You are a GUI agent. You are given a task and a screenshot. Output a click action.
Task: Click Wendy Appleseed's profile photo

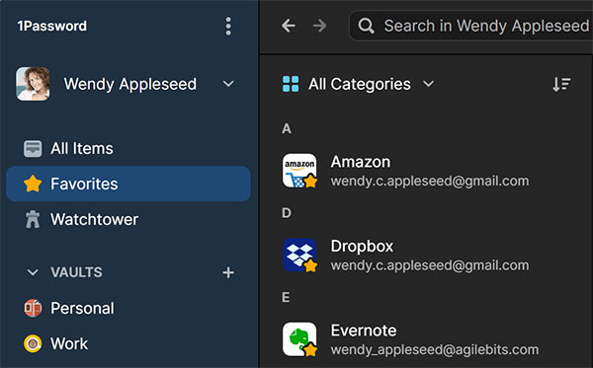33,84
